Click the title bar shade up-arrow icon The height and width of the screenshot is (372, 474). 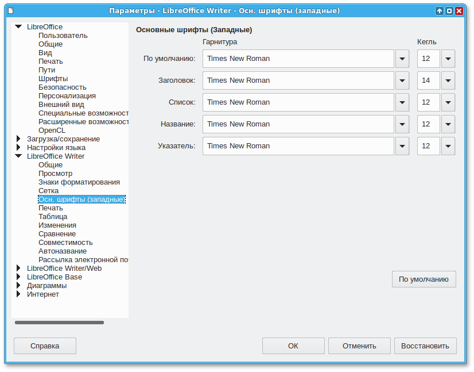[440, 11]
